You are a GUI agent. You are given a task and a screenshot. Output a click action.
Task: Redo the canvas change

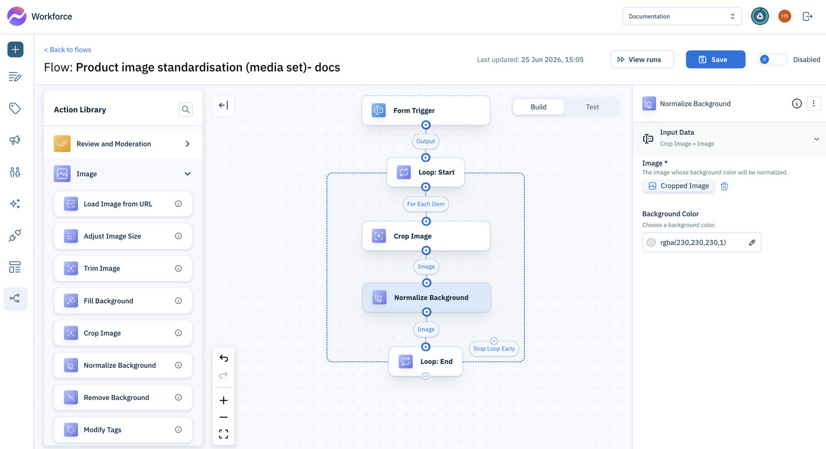click(x=224, y=375)
